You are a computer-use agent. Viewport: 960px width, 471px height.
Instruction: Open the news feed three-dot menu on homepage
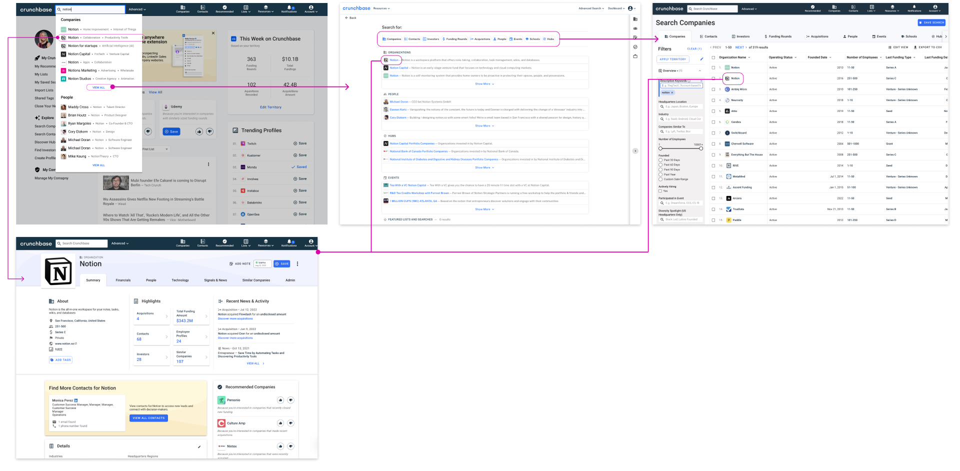(208, 164)
